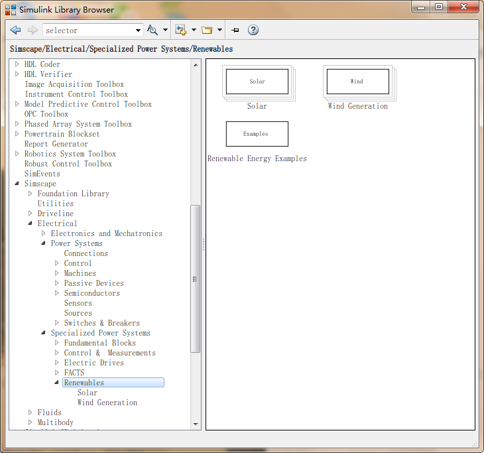The height and width of the screenshot is (453, 484).
Task: Select OPC Toolbox in tree
Action: [x=46, y=114]
